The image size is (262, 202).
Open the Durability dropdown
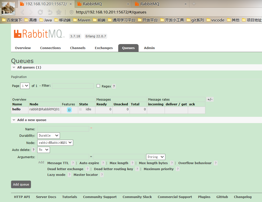pyautogui.click(x=48, y=135)
